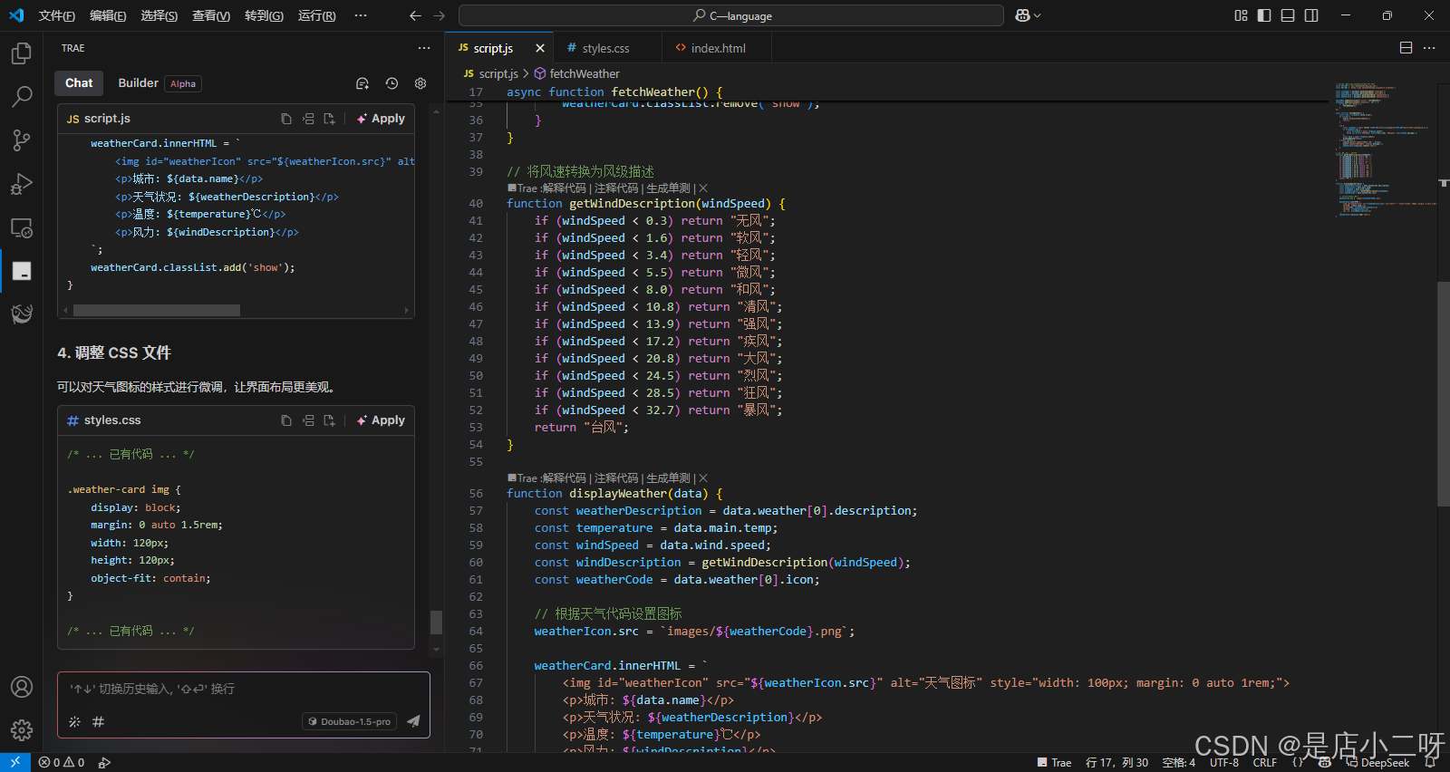Open the Run and Debug view
Image resolution: width=1450 pixels, height=772 pixels.
click(x=21, y=184)
